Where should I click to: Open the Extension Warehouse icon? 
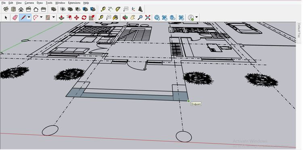pyautogui.click(x=181, y=18)
